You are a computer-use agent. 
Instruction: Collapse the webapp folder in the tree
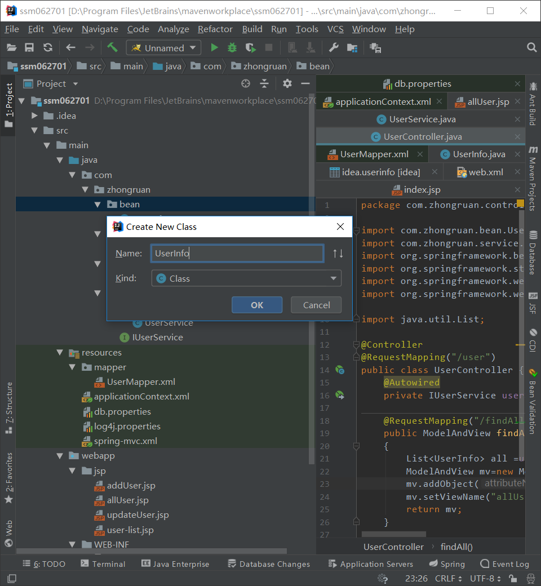point(60,456)
